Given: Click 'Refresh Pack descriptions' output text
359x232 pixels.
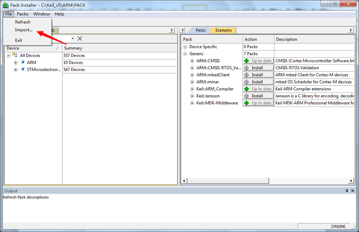Looking at the screenshot, I should click(26, 197).
